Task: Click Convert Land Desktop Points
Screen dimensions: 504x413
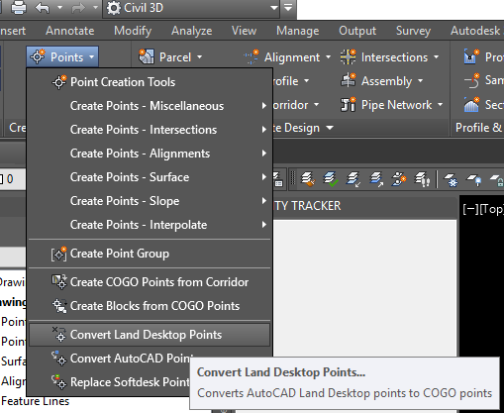Action: (x=150, y=335)
